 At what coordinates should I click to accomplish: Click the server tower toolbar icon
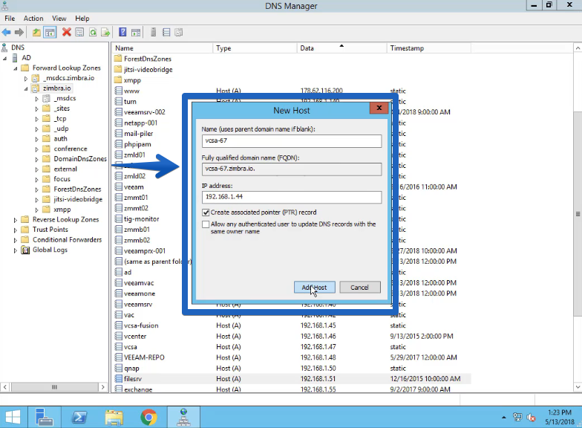coord(153,33)
